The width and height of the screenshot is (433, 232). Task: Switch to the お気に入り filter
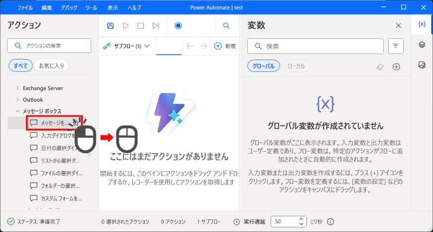tap(51, 65)
